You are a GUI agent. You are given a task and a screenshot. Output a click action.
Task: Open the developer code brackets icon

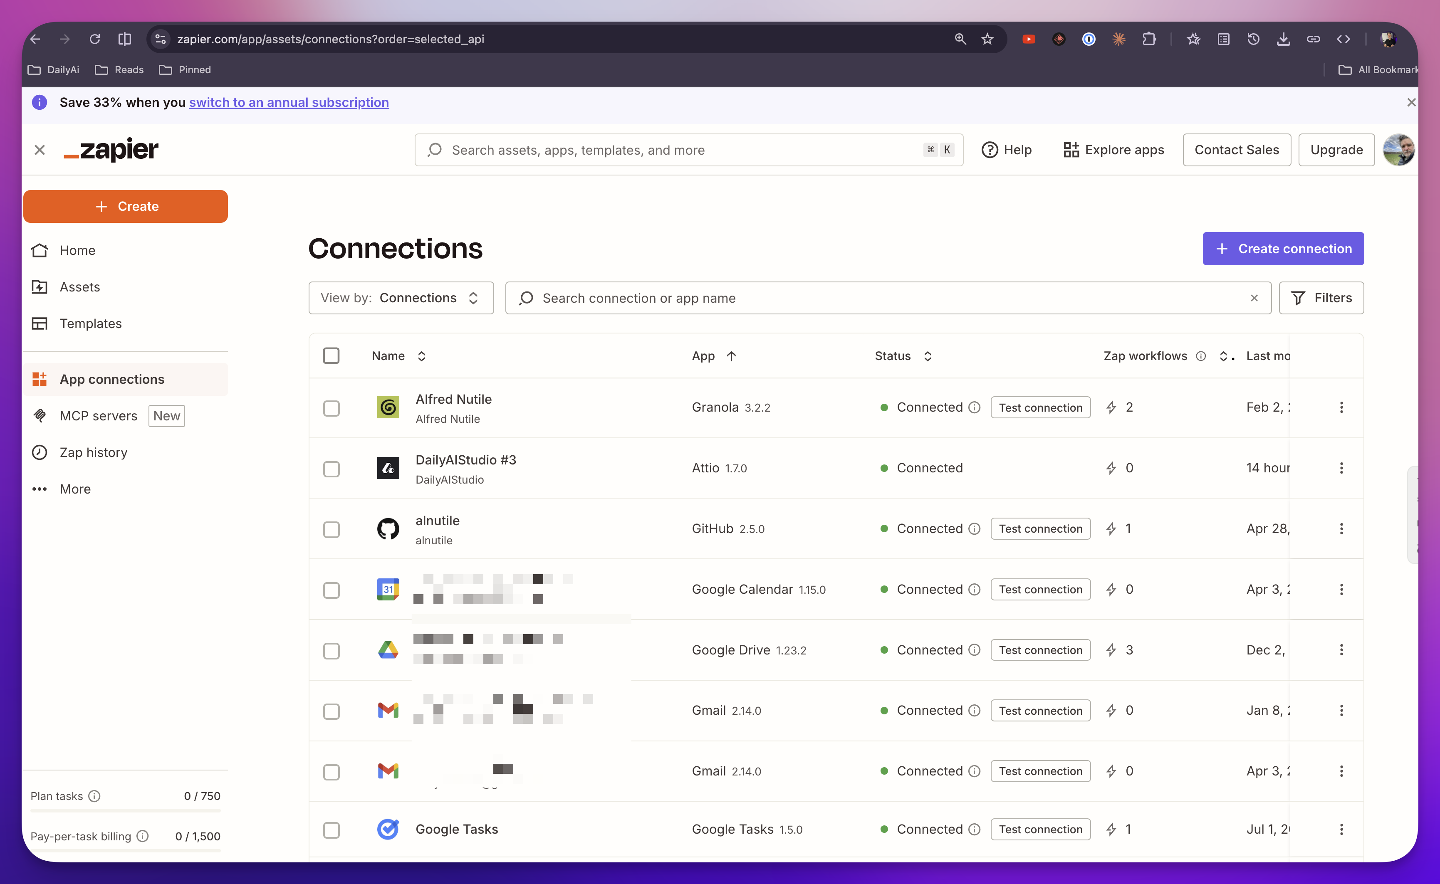[x=1344, y=39]
